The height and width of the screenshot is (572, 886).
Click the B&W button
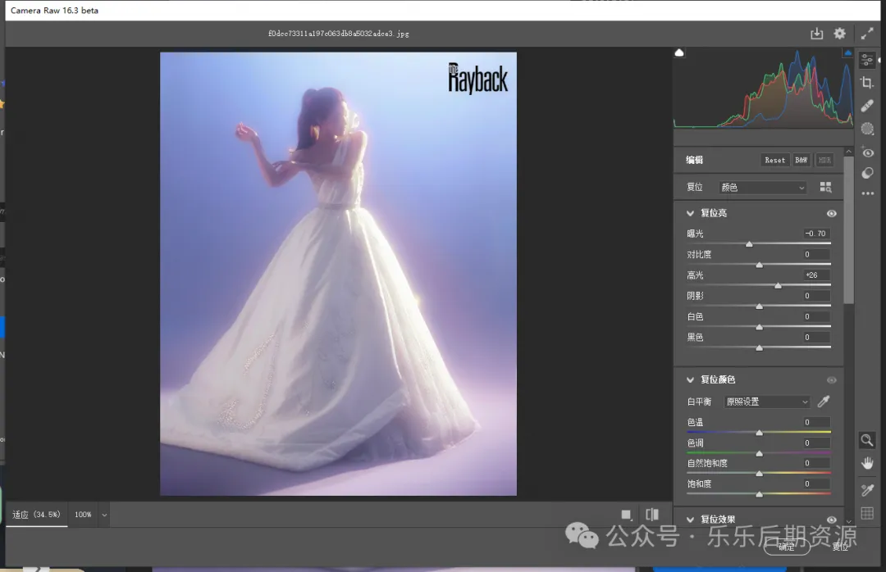802,161
